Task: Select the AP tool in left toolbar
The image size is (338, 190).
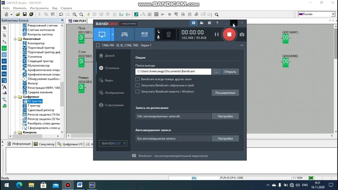Action: click(4, 68)
